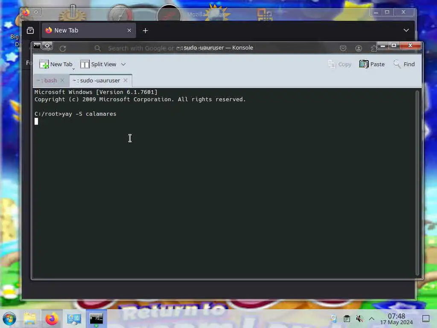
Task: Click Firefox app icon in titlebar
Action: (26, 12)
